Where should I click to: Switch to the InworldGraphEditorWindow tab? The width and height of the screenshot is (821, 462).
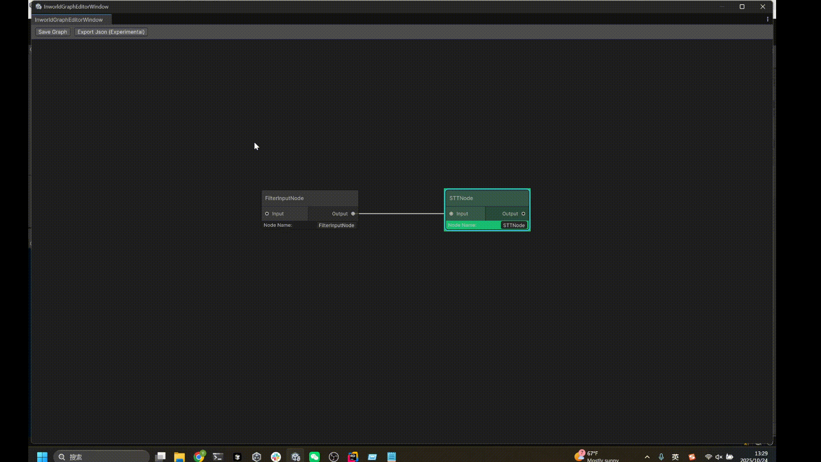click(69, 20)
